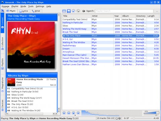Open the stop button dropdown arrow
This screenshot has width=161, height=121.
point(75,115)
